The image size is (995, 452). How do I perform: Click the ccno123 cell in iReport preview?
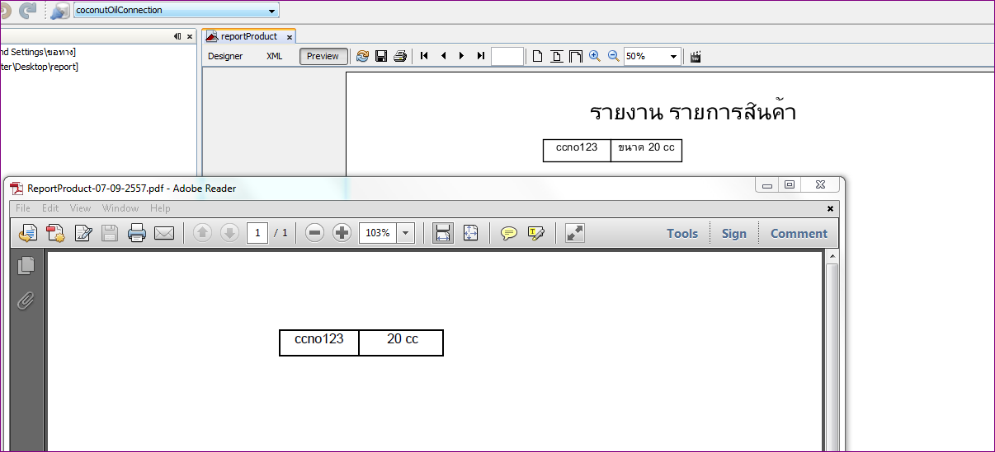coord(577,150)
